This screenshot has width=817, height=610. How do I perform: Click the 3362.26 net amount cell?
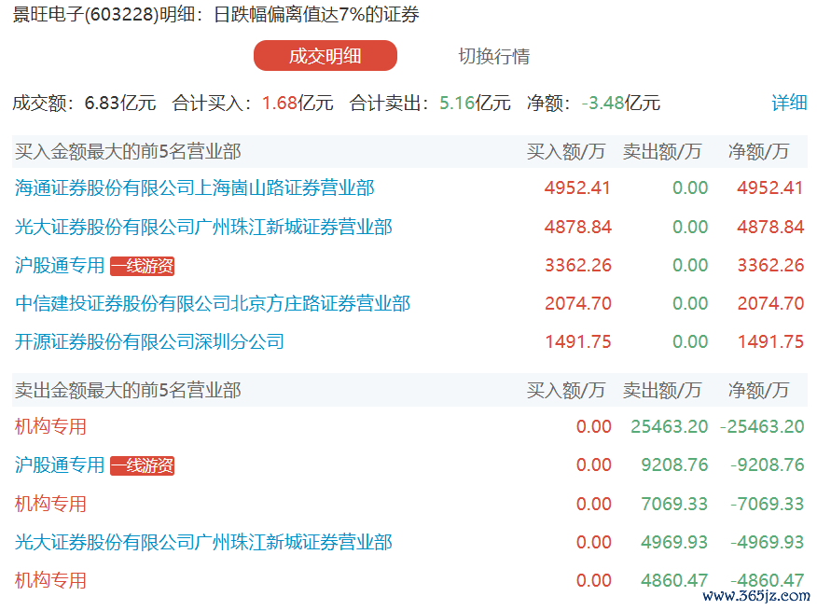(770, 266)
